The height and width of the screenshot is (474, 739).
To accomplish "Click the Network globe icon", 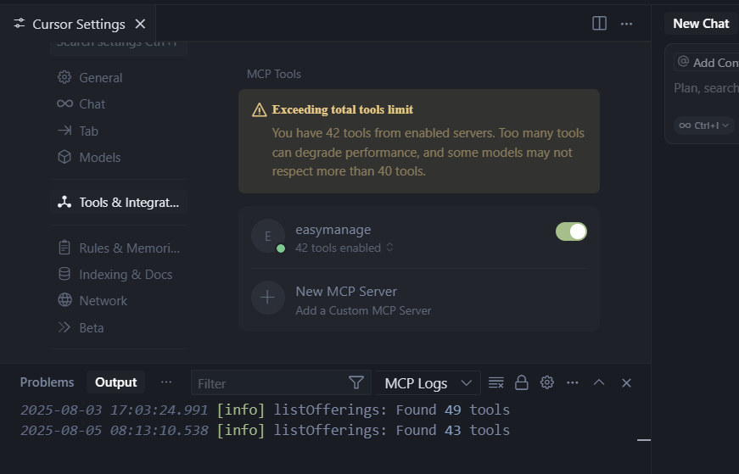I will pyautogui.click(x=64, y=300).
